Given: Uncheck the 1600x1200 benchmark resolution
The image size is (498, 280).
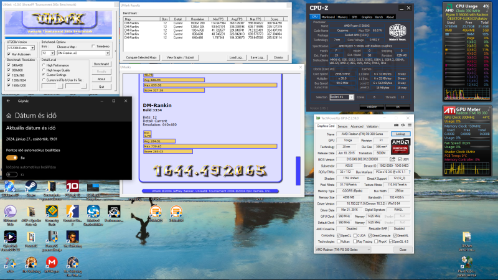Looking at the screenshot, I should [x=9, y=85].
